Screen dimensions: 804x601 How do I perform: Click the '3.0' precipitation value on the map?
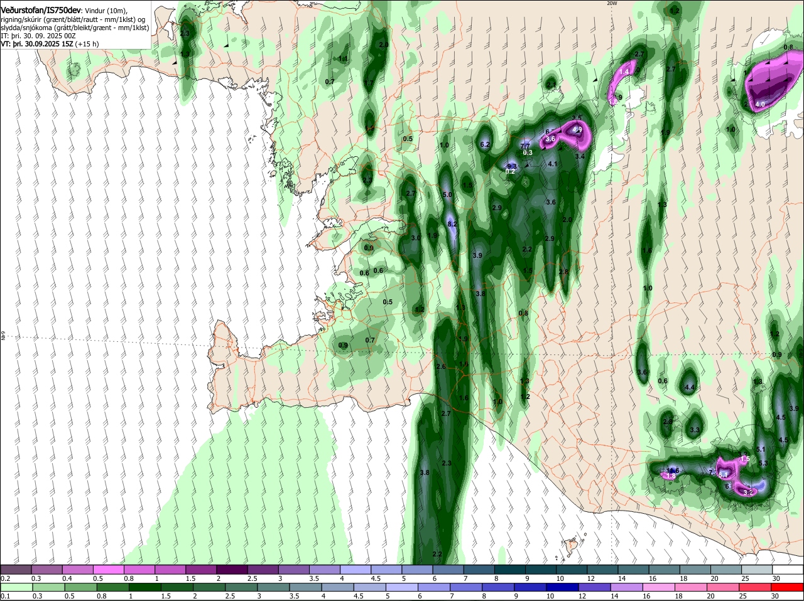pos(416,238)
